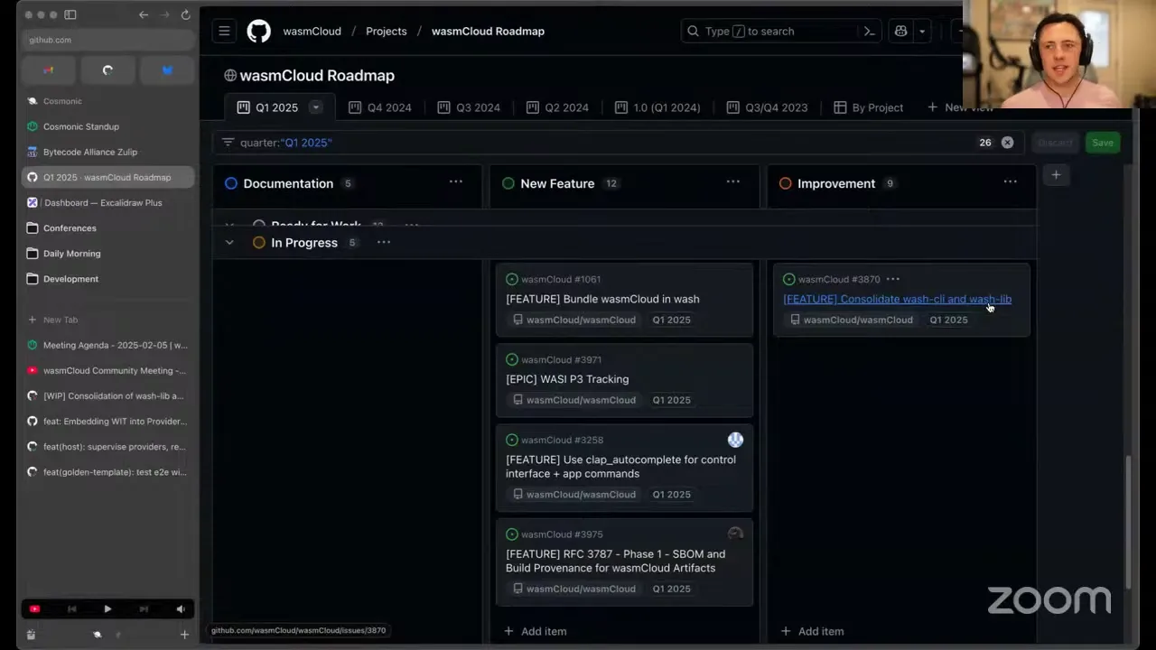Image resolution: width=1156 pixels, height=650 pixels.
Task: Open the EPIC WASI P3 Tracking issue
Action: click(567, 379)
